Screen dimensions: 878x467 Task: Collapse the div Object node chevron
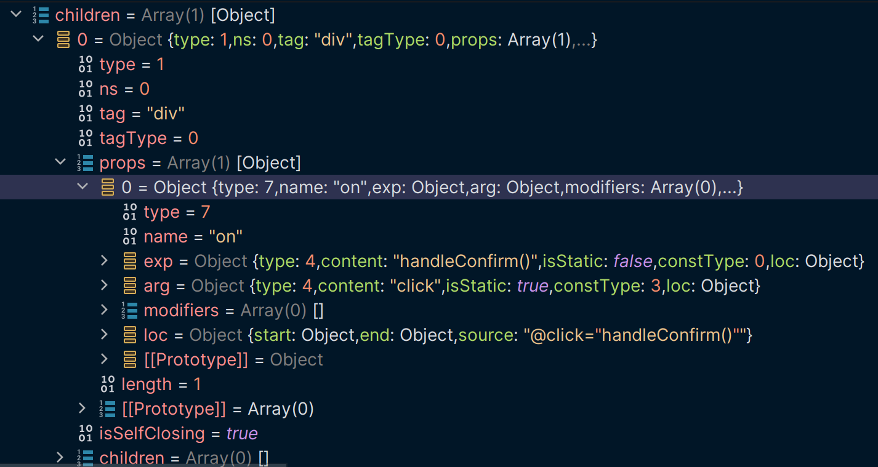(38, 39)
